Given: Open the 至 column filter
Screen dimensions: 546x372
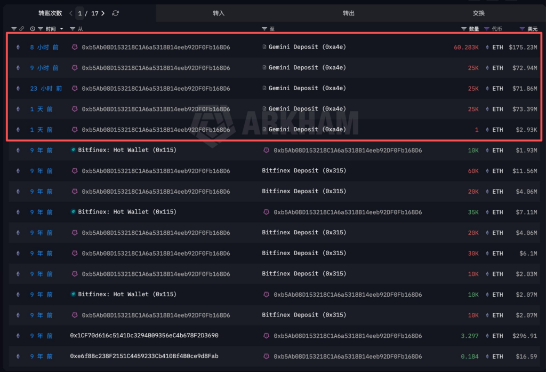Looking at the screenshot, I should pos(264,29).
